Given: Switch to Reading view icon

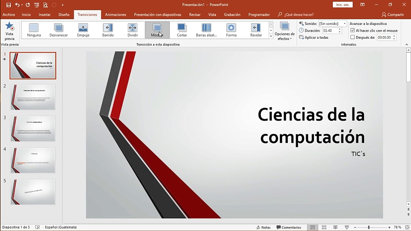Looking at the screenshot, I should [x=335, y=227].
